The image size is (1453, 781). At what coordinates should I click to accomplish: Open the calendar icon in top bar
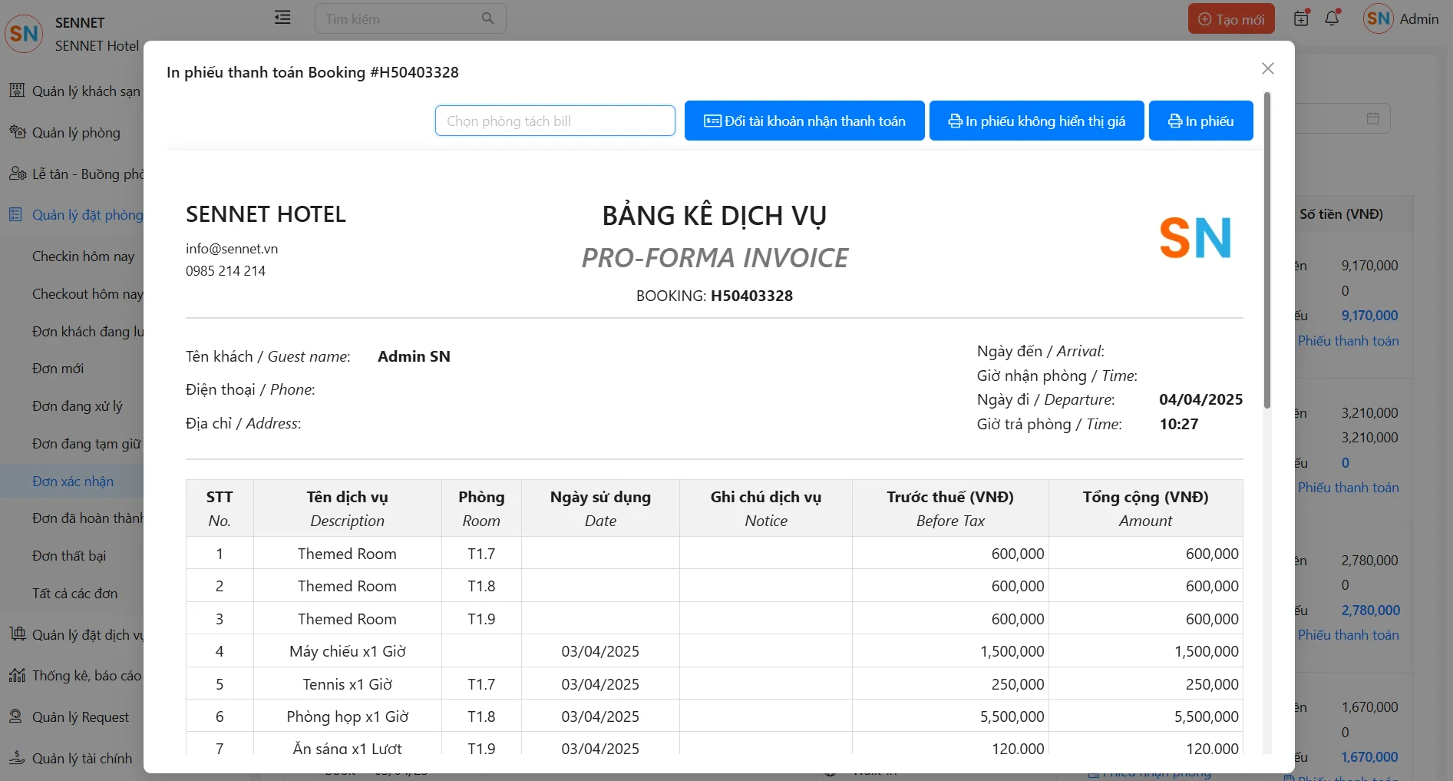(1301, 18)
